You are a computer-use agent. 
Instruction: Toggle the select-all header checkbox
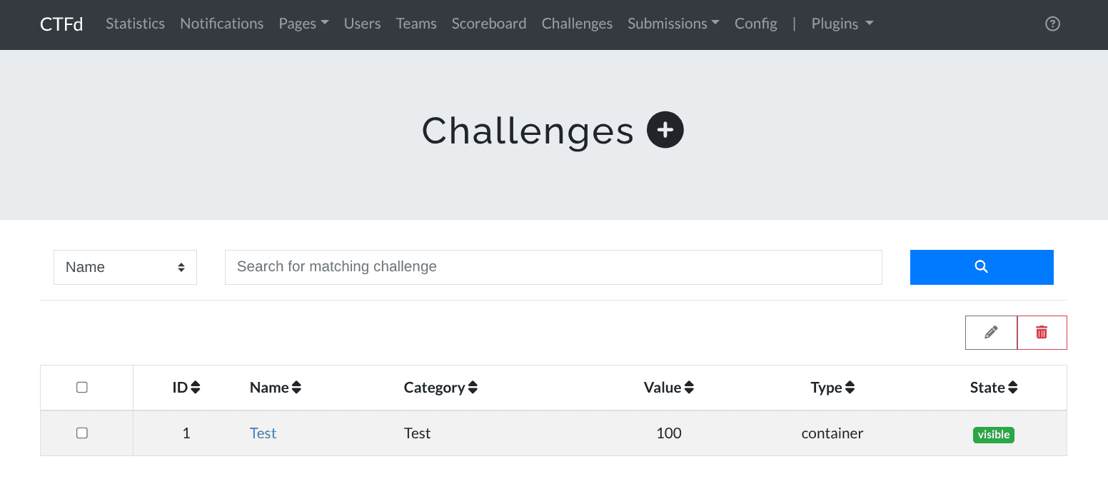pos(82,388)
